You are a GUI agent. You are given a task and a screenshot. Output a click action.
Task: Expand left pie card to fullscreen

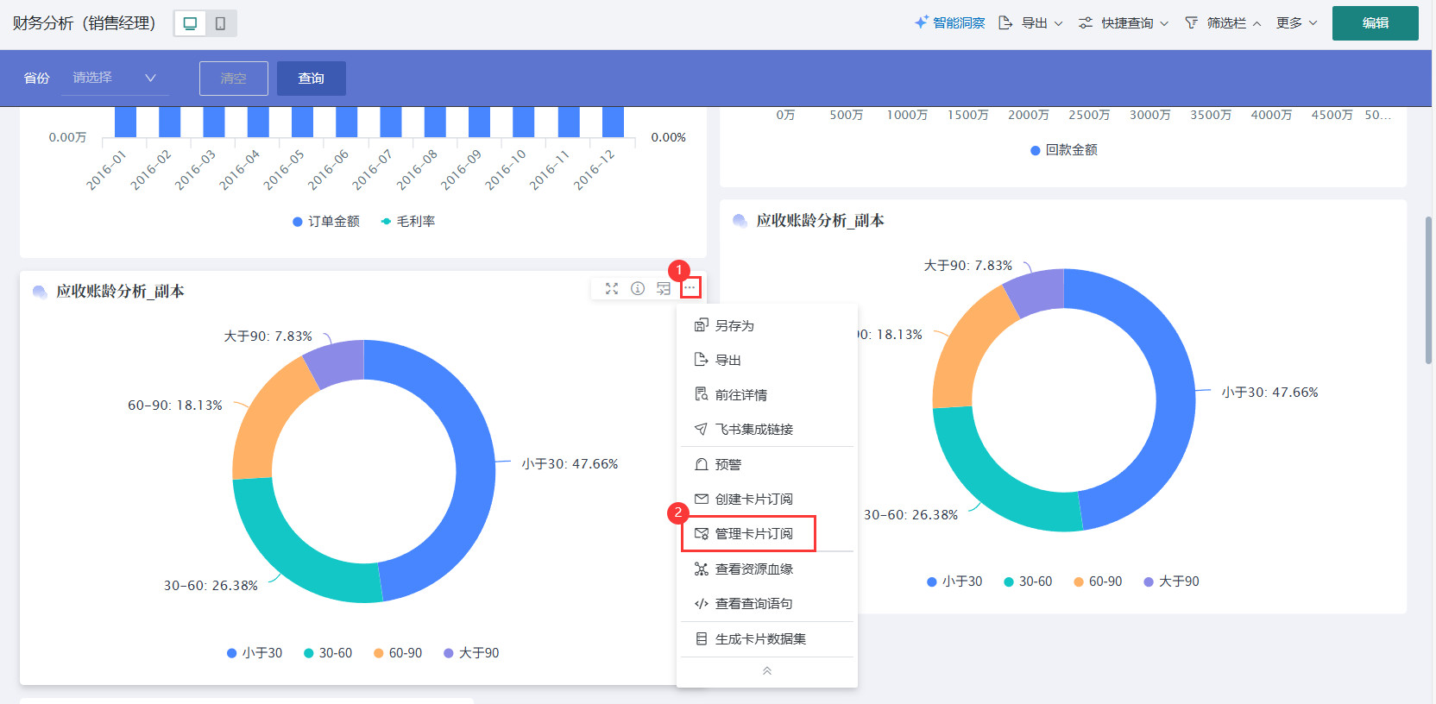pyautogui.click(x=612, y=288)
